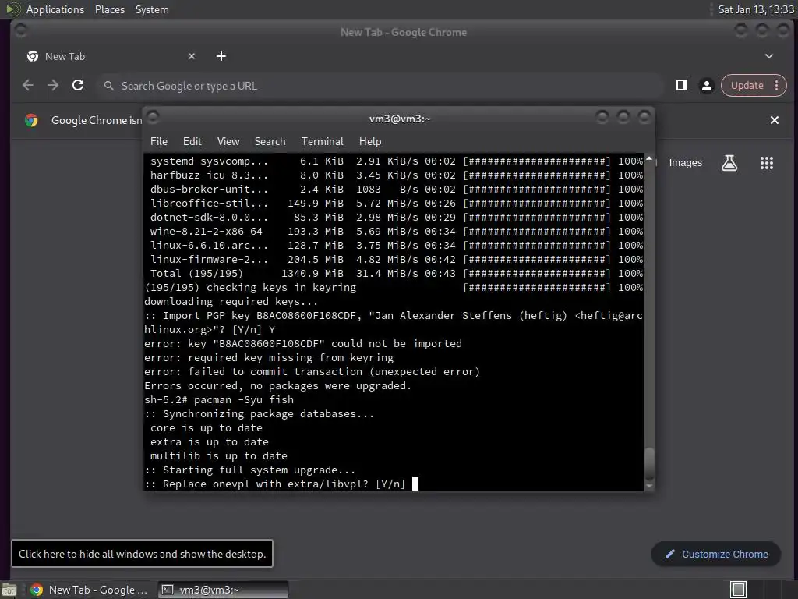
Task: Open terminal Search menu
Action: (270, 142)
